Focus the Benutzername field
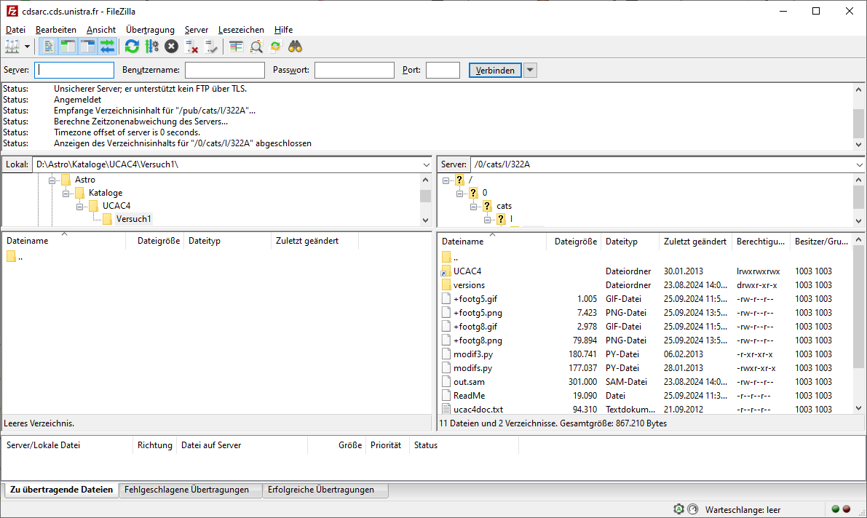 224,71
